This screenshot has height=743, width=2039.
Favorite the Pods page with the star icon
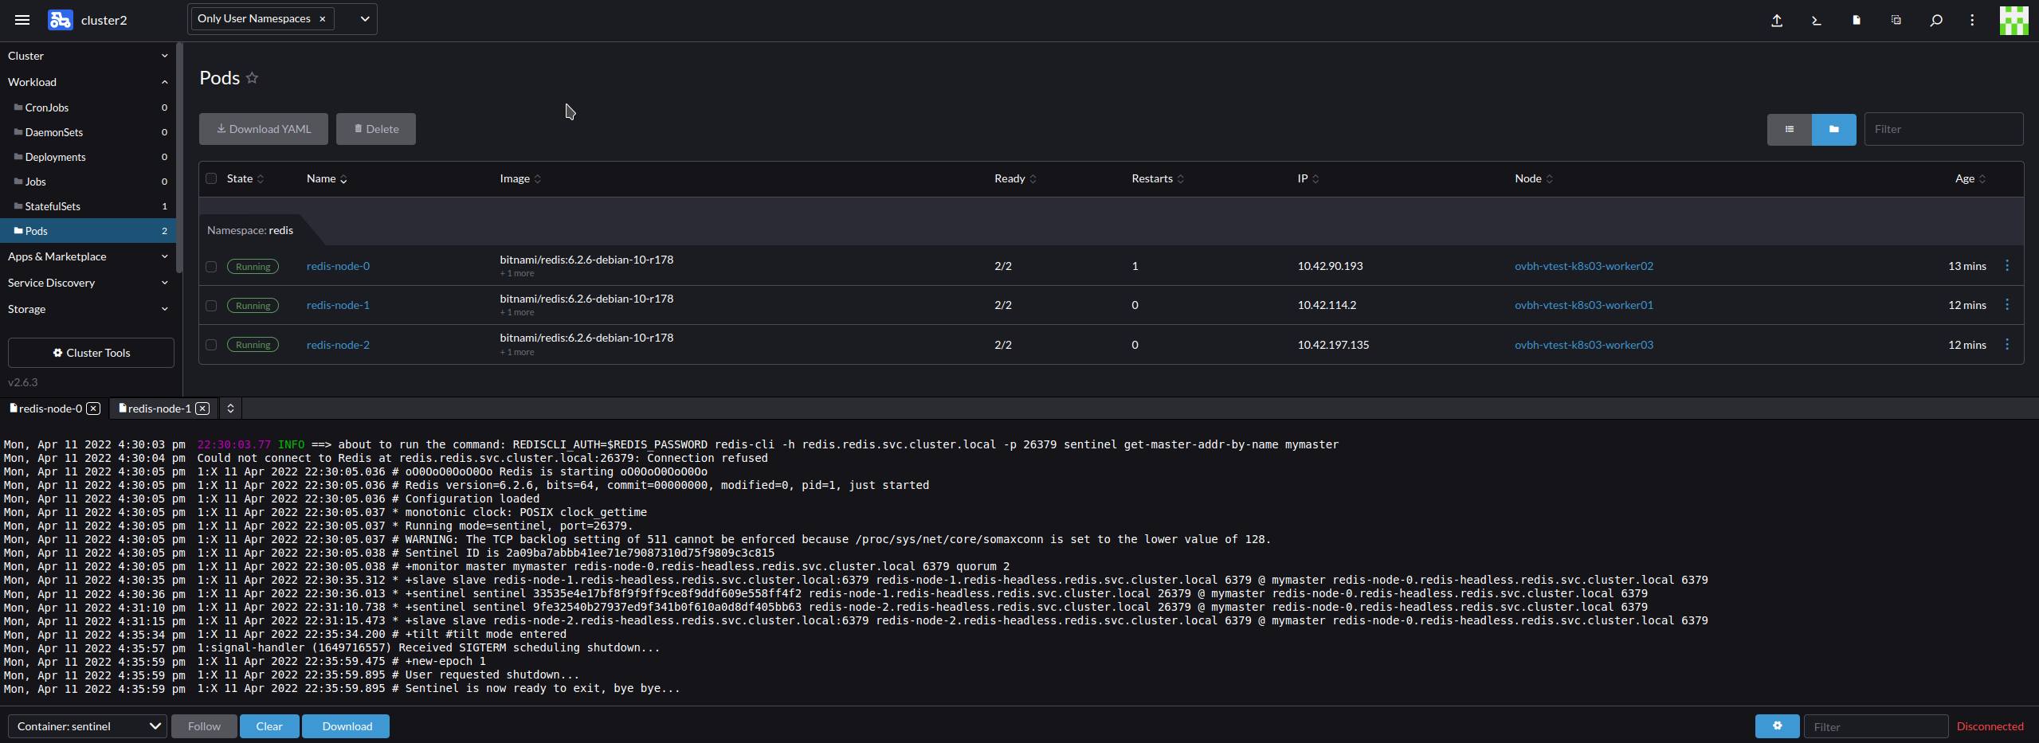pyautogui.click(x=252, y=77)
